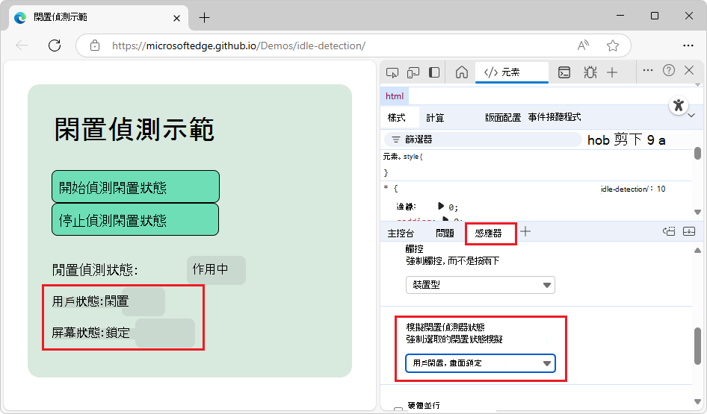
Task: Open the bug Sources tool icon
Action: click(590, 72)
